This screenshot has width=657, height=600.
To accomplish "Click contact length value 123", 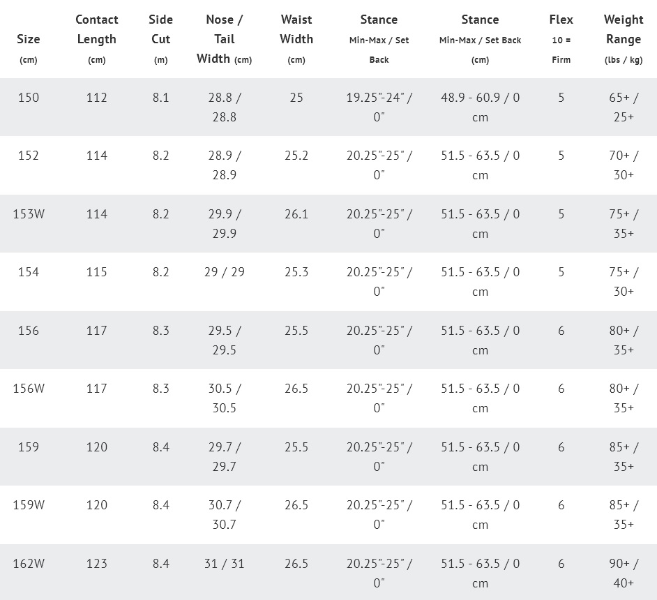I will tap(97, 563).
